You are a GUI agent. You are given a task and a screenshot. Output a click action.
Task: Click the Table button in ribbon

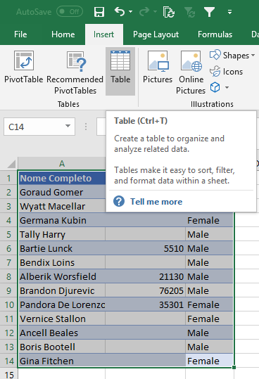tap(120, 71)
